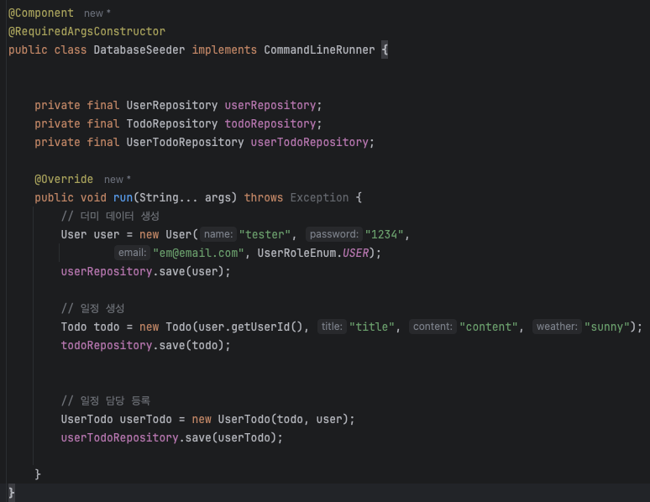
Task: Click the USER enum constant
Action: coord(355,253)
